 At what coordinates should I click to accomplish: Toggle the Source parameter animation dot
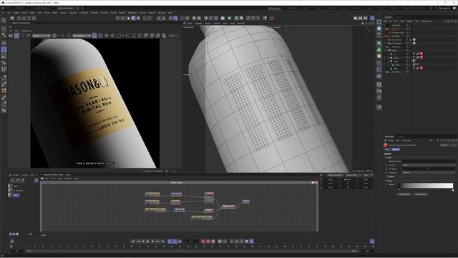[x=386, y=165]
